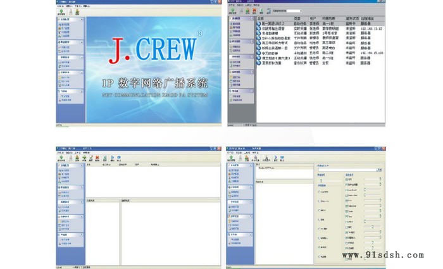Collapse the top sidebar group in splash window
The image size is (443, 269).
coord(82,20)
